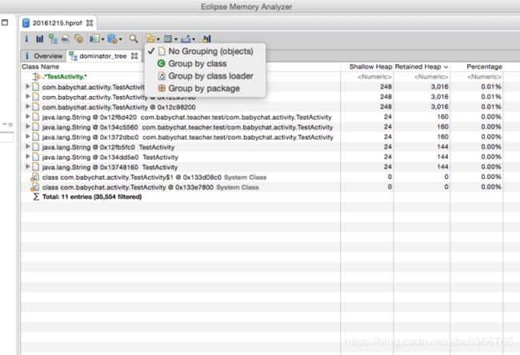The height and width of the screenshot is (355, 520).
Task: Click object icon of String @ 0x12f6d420
Action: coord(36,117)
